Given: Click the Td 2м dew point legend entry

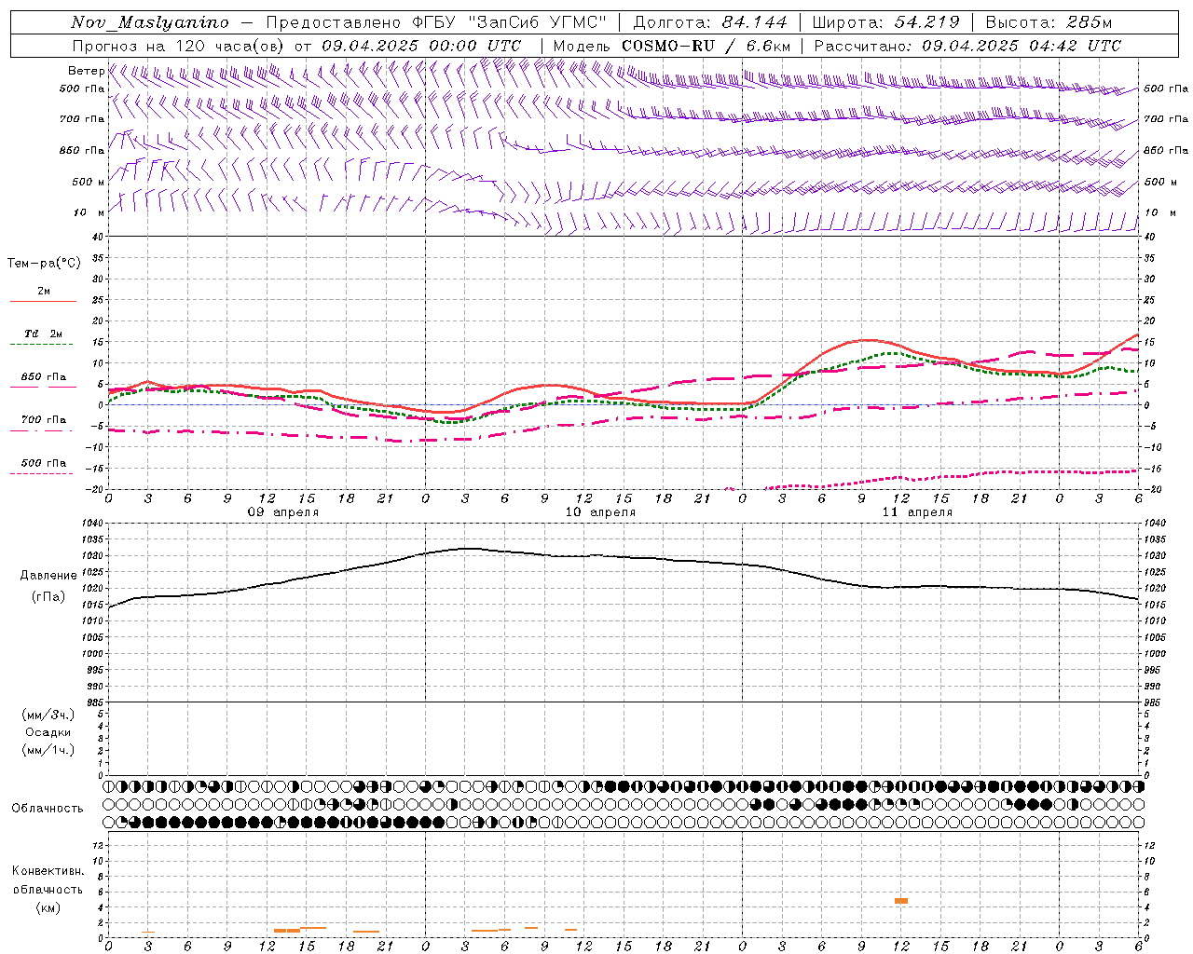Looking at the screenshot, I should tap(43, 334).
